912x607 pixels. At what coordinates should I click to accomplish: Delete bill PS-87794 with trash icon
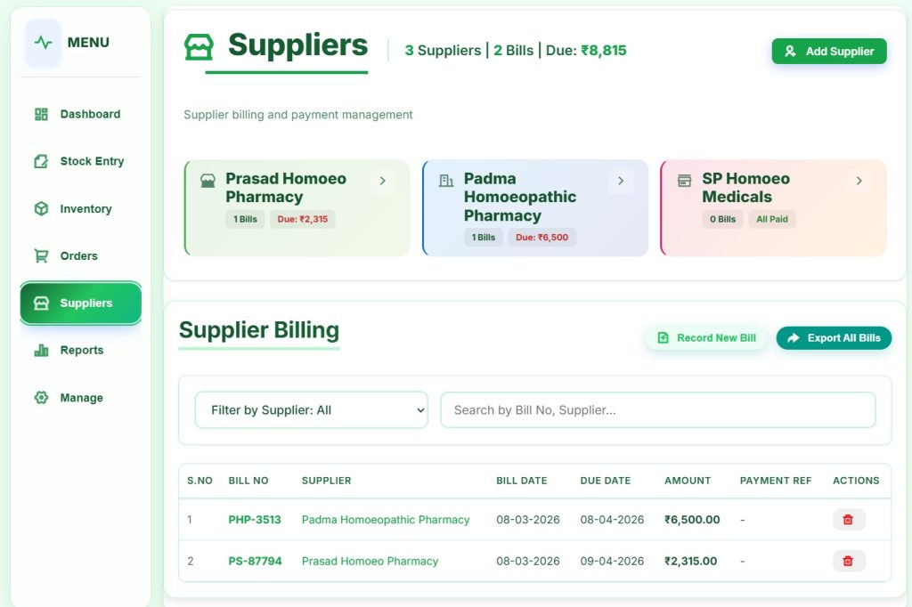tap(848, 561)
